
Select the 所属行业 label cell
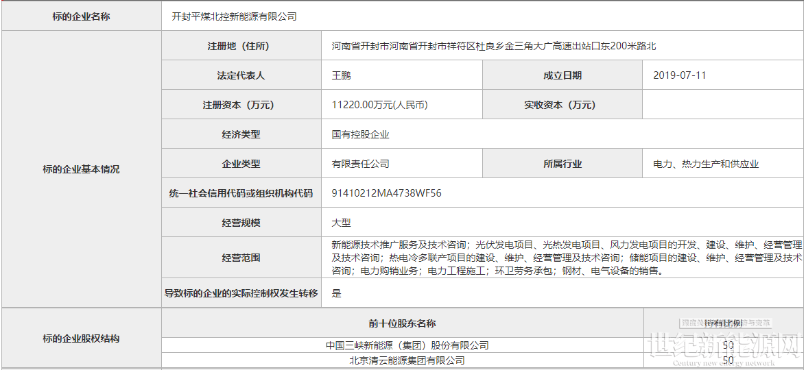coord(562,164)
